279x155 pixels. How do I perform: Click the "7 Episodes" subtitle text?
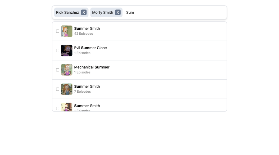click(82, 92)
